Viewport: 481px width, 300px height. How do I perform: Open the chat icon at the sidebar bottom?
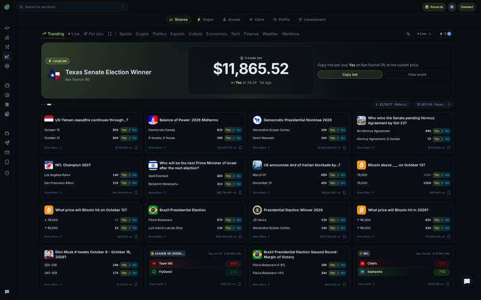(x=7, y=292)
